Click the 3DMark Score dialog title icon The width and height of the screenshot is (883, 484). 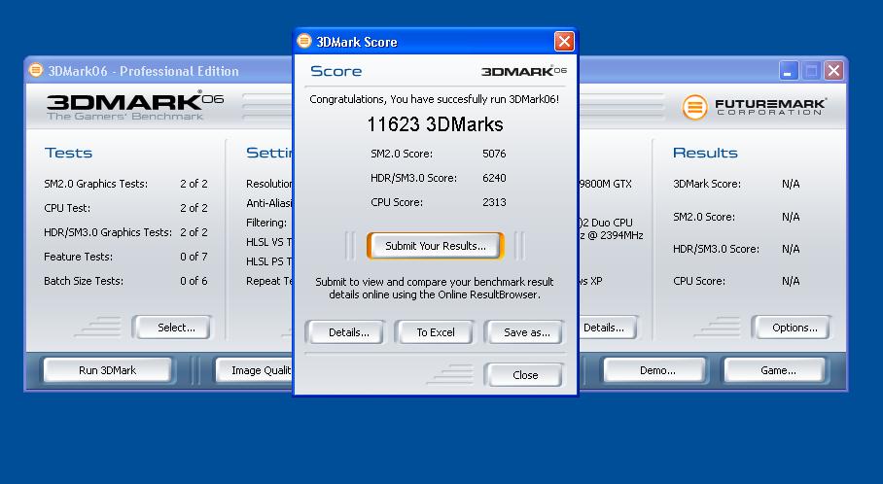[x=304, y=41]
